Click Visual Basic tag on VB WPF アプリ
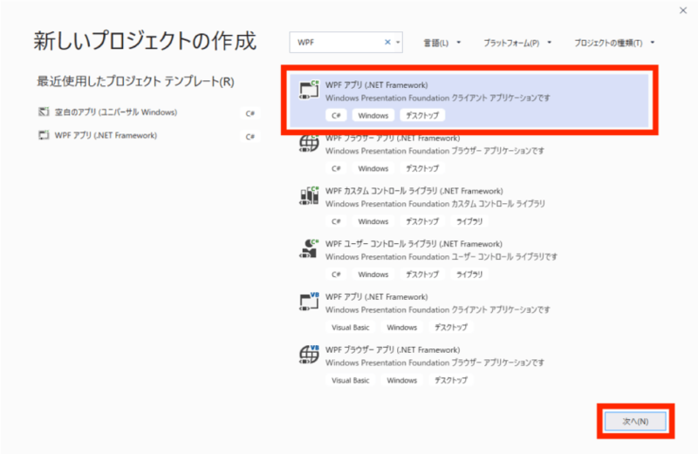This screenshot has height=454, width=698. tap(351, 328)
